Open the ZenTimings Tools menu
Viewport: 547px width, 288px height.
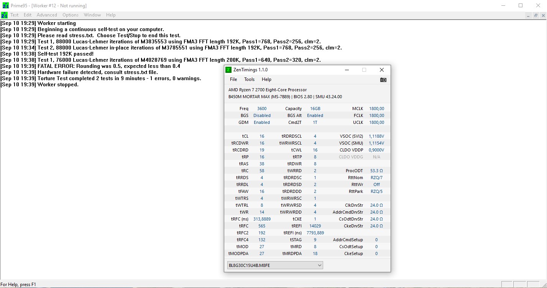tap(249, 79)
